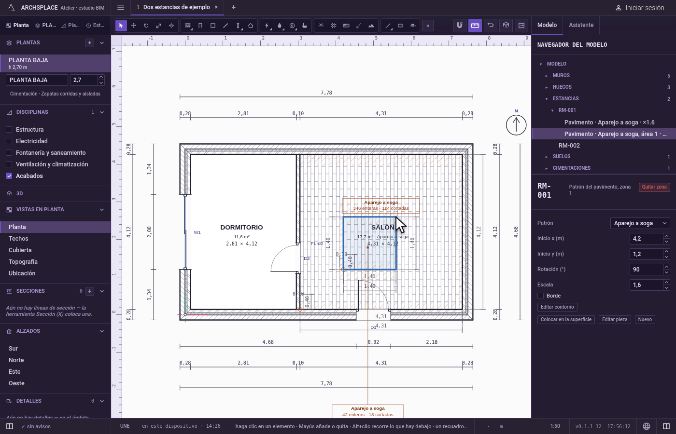
Task: Select the terrain mountain tool
Action: point(371,26)
